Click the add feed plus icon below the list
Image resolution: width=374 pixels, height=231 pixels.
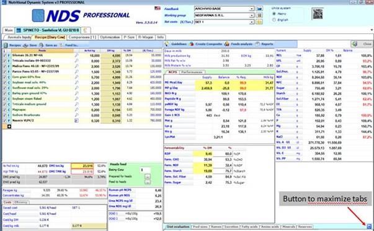click(9, 126)
